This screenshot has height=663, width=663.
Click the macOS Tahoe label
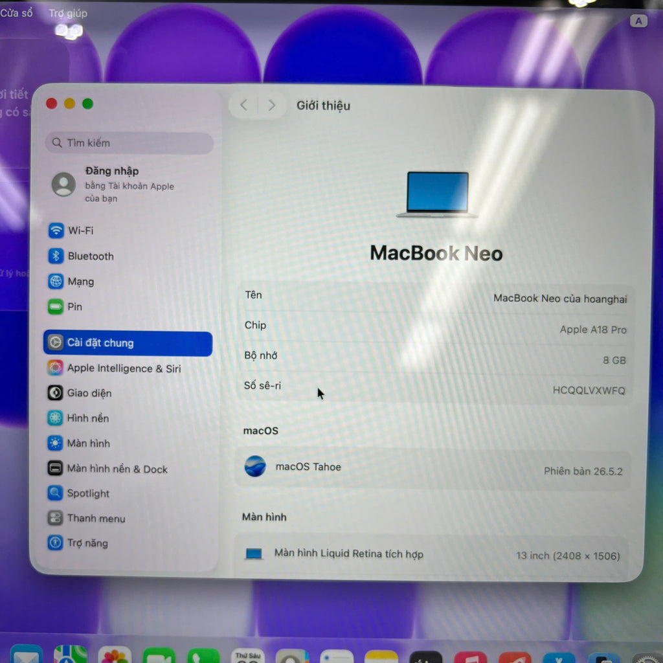click(308, 466)
